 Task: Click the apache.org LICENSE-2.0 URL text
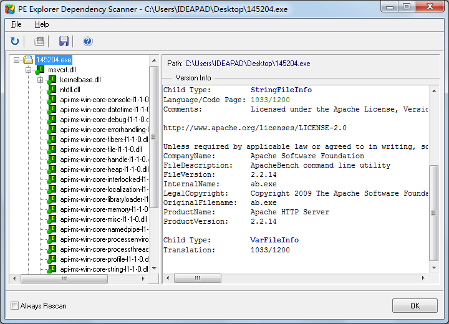[x=255, y=128]
